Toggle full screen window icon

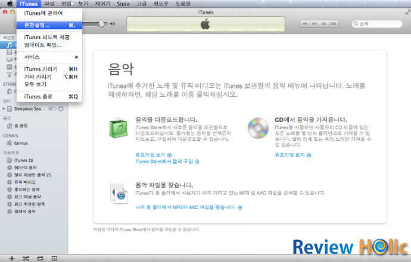point(407,12)
